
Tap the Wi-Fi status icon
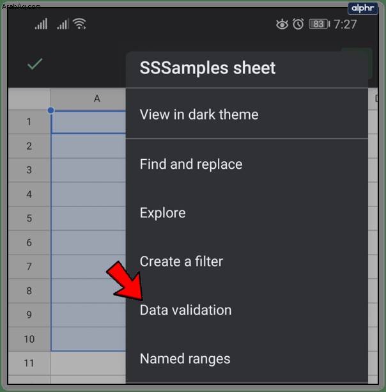point(80,24)
